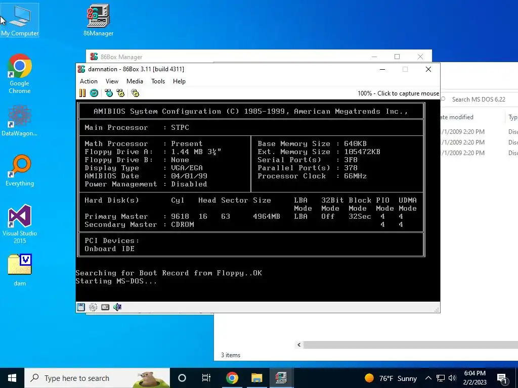
Task: Maximize the 86Box Manager window
Action: pyautogui.click(x=397, y=57)
